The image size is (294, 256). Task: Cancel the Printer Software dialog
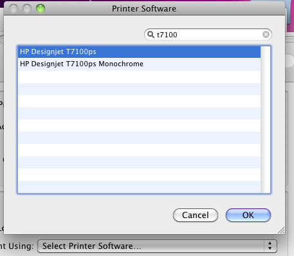coord(196,215)
